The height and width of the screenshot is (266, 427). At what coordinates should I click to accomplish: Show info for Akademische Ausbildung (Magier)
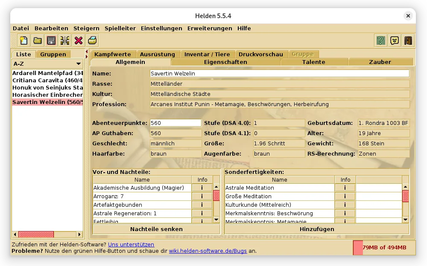(x=202, y=188)
